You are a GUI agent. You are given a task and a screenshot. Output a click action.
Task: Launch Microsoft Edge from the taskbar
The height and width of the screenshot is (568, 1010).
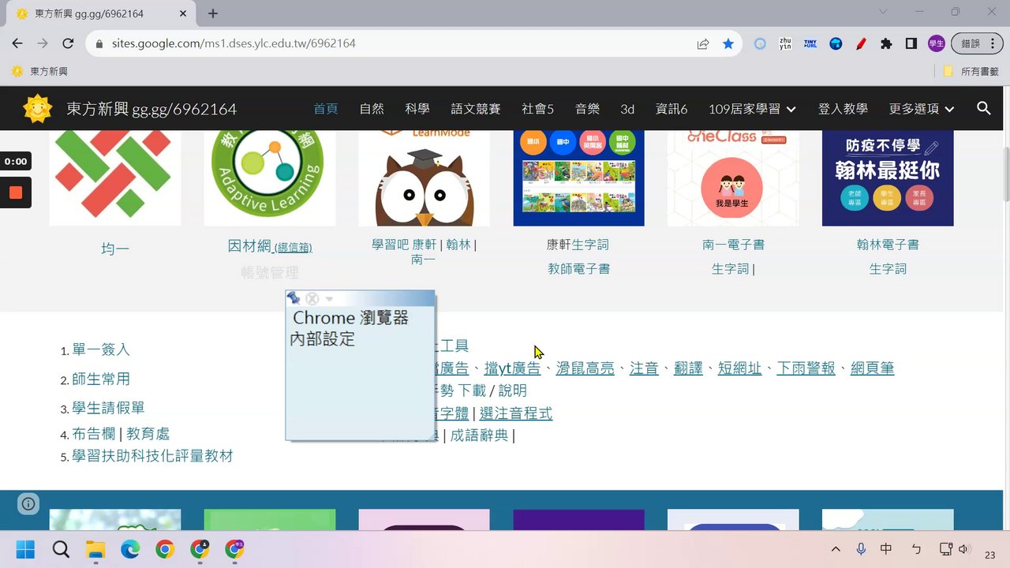130,550
